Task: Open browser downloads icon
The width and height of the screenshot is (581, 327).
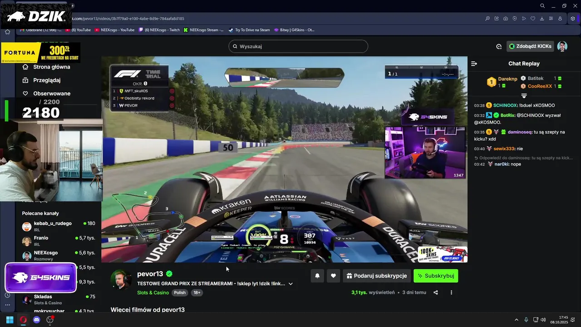Action: pyautogui.click(x=542, y=19)
